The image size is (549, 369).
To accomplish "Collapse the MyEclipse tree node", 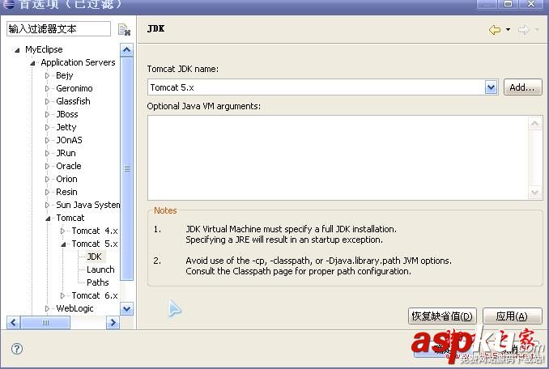I will (16, 50).
